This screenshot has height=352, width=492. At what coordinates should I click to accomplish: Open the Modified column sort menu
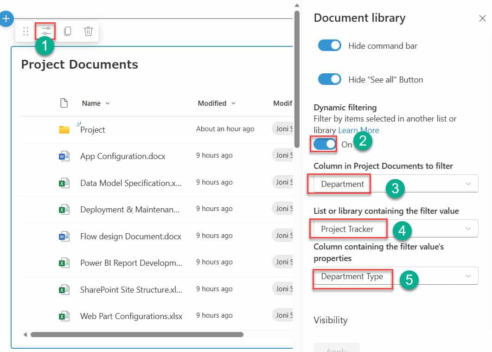[x=233, y=103]
